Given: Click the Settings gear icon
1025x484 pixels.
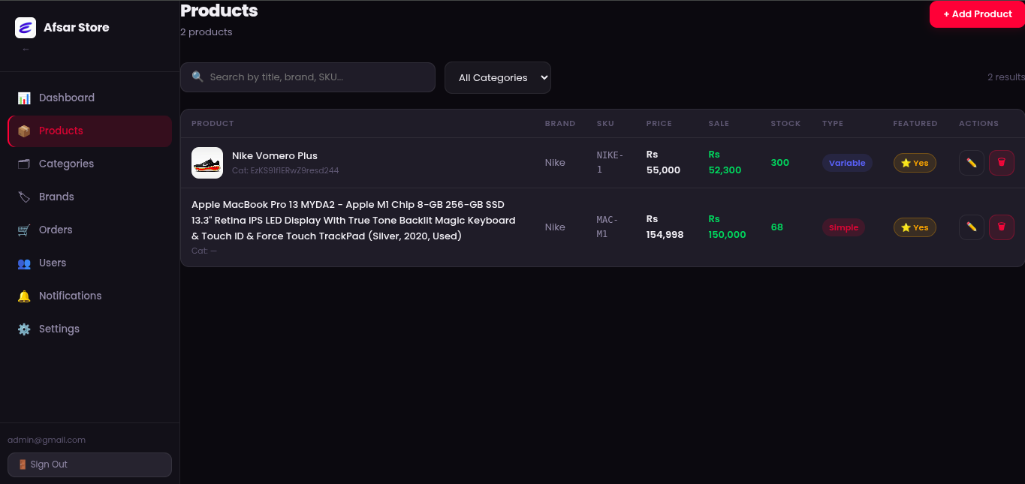Looking at the screenshot, I should click(x=24, y=329).
